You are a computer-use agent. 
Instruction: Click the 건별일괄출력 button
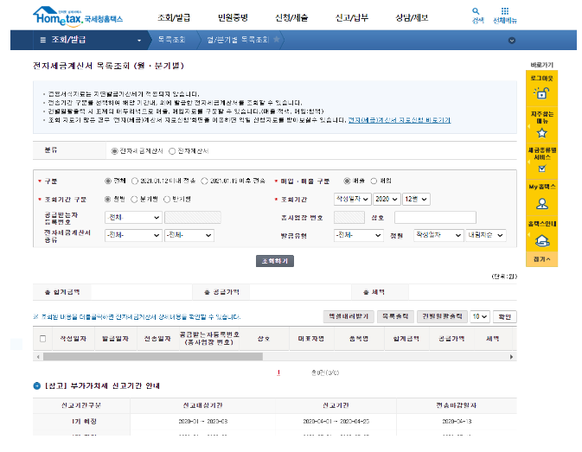(442, 316)
